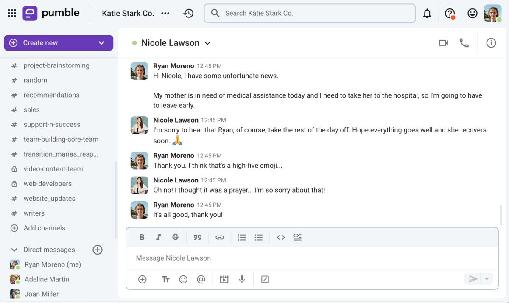Open emoji picker in message composer
Image resolution: width=509 pixels, height=303 pixels.
(183, 279)
